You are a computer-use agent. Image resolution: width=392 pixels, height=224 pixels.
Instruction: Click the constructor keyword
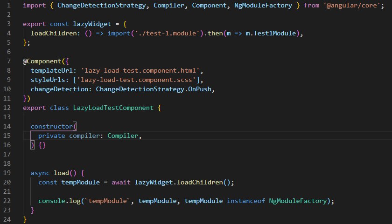[52, 127]
